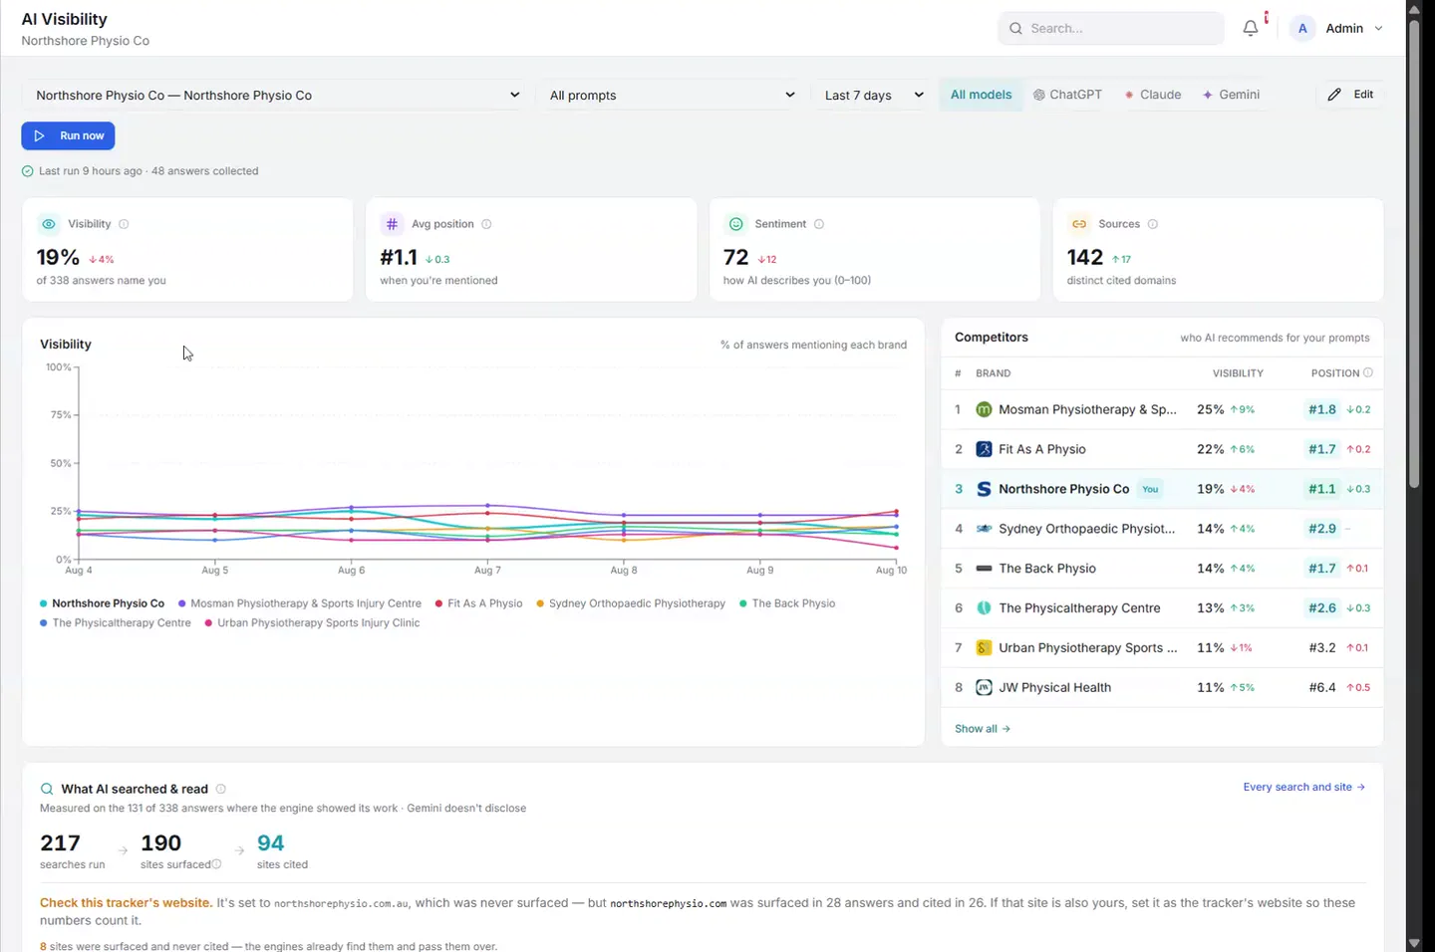Click the 'You' badge on Northshore row
Screen dimensions: 1435x952
(x=1150, y=489)
